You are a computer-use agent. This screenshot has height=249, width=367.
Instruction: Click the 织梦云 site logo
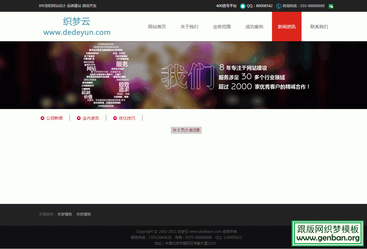pyautogui.click(x=77, y=27)
